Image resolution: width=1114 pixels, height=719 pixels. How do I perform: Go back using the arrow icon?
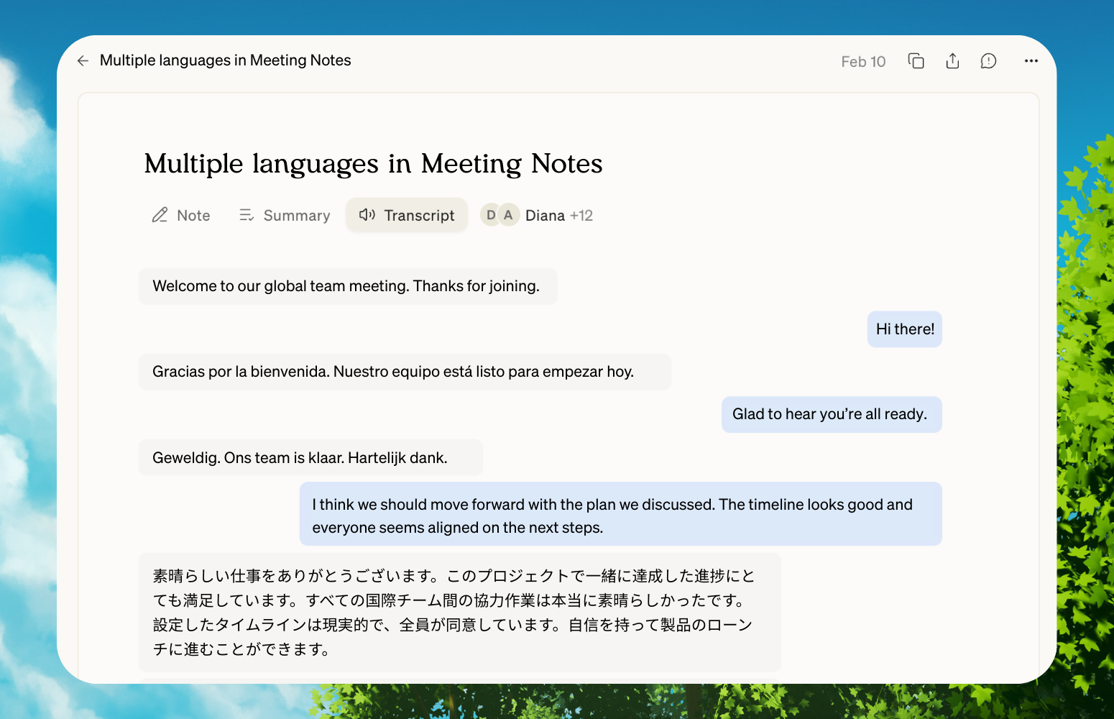tap(83, 61)
